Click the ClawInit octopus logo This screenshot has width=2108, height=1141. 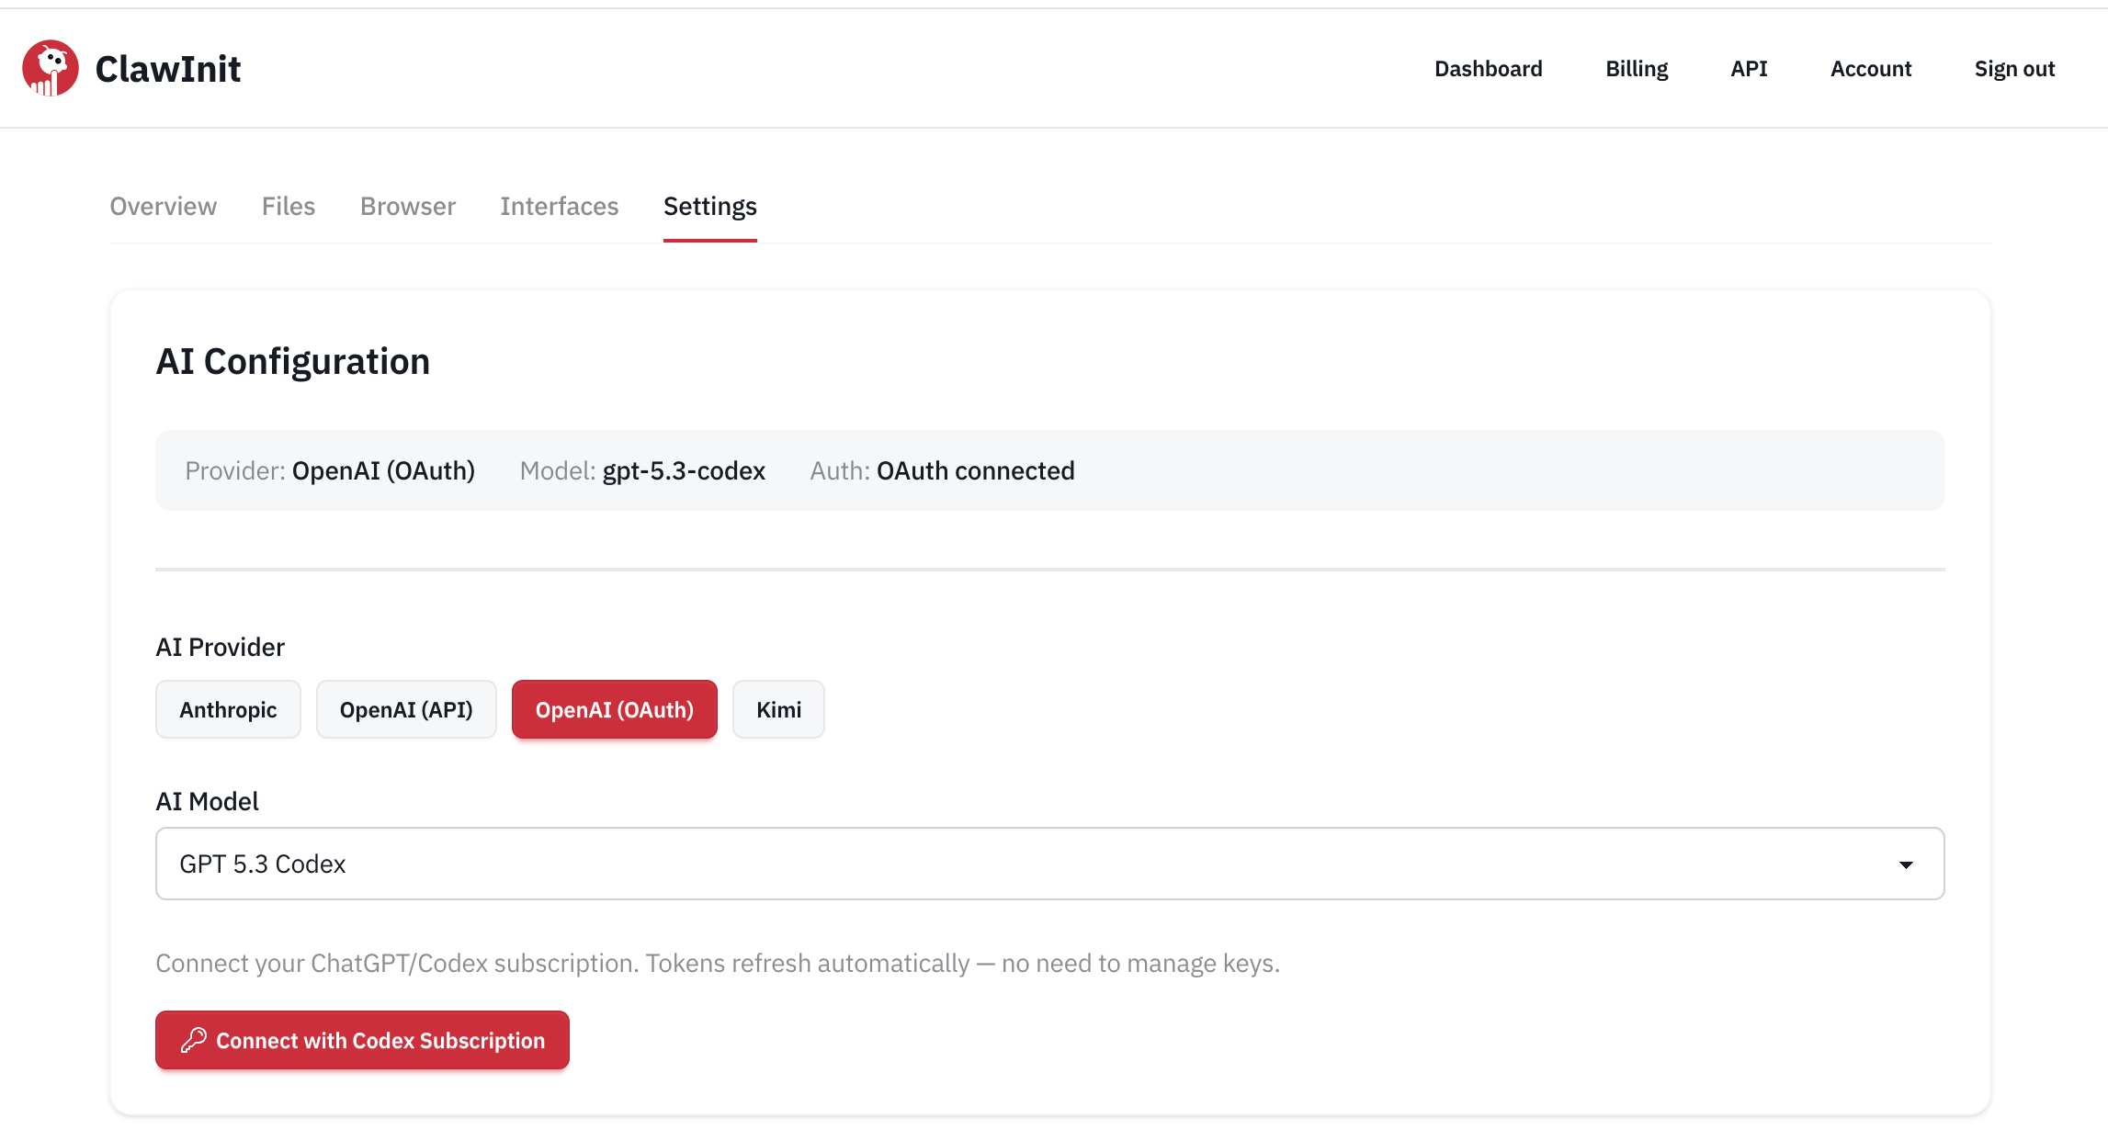point(51,68)
